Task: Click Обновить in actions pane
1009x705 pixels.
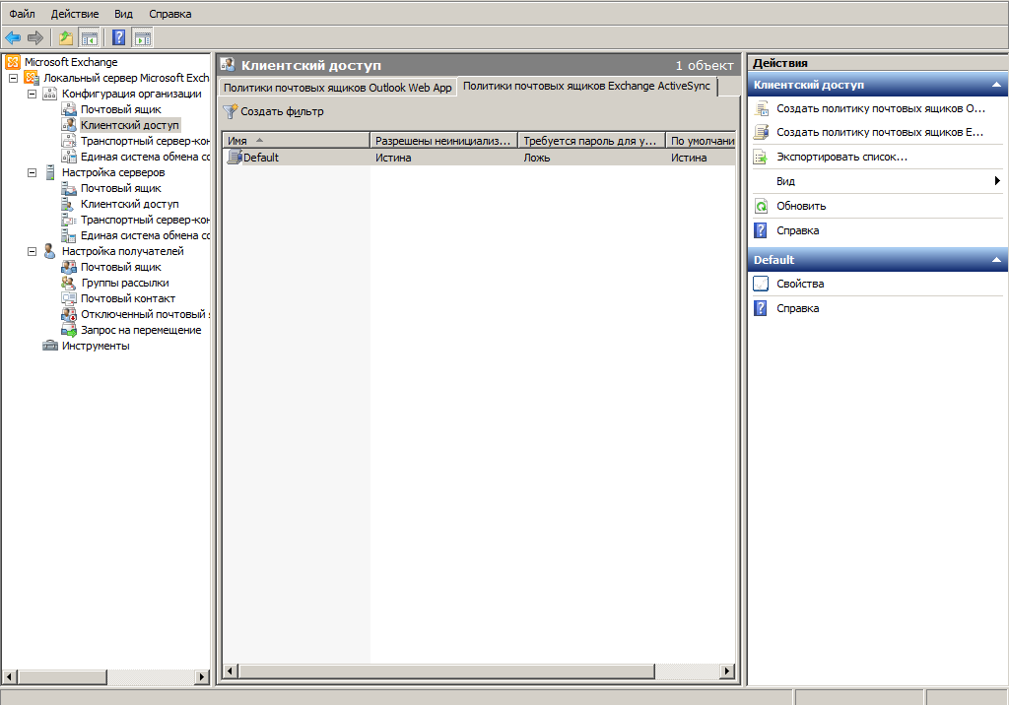Action: pyautogui.click(x=801, y=206)
